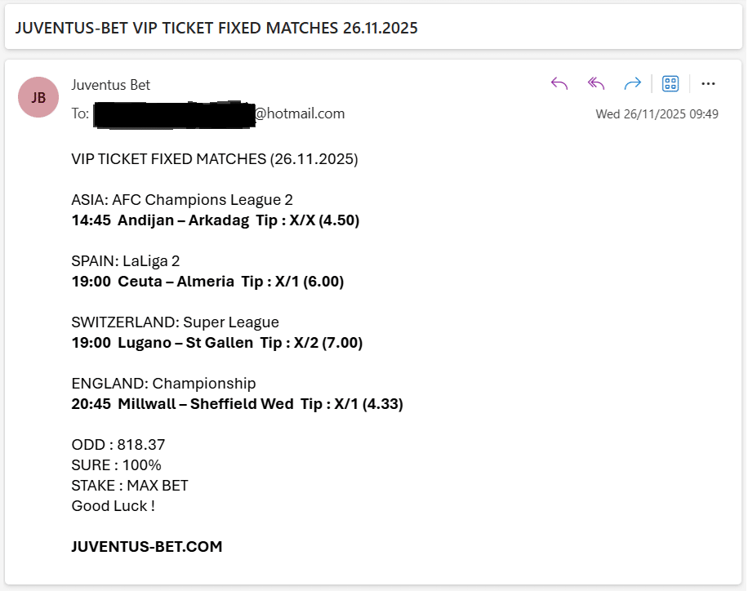Click the message timestamp Wed 26/11/2025

pyautogui.click(x=657, y=113)
